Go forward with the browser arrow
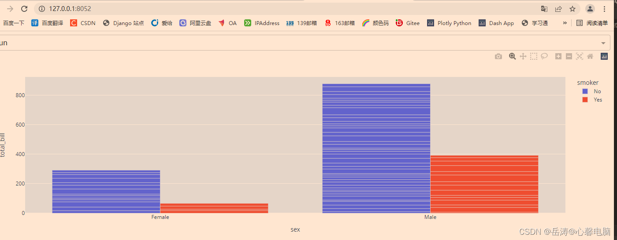Viewport: 617px width, 240px height. click(x=10, y=9)
